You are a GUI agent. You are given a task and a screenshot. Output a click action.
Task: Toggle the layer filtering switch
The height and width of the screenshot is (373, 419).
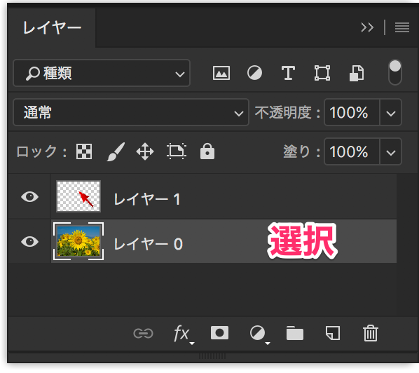pos(394,72)
